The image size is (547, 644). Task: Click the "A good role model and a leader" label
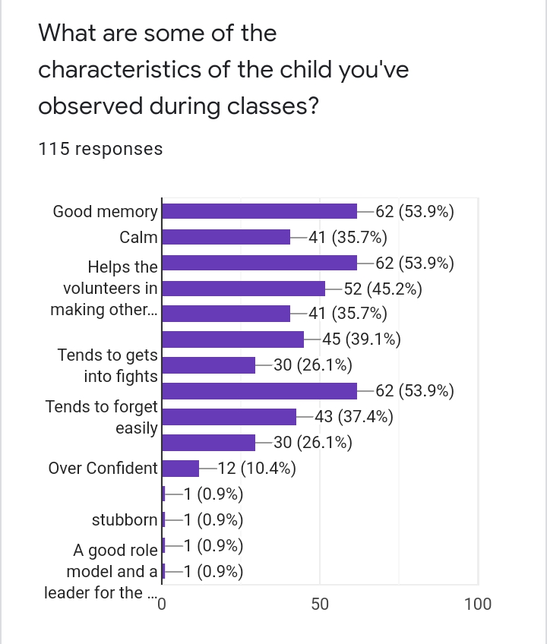pos(102,570)
